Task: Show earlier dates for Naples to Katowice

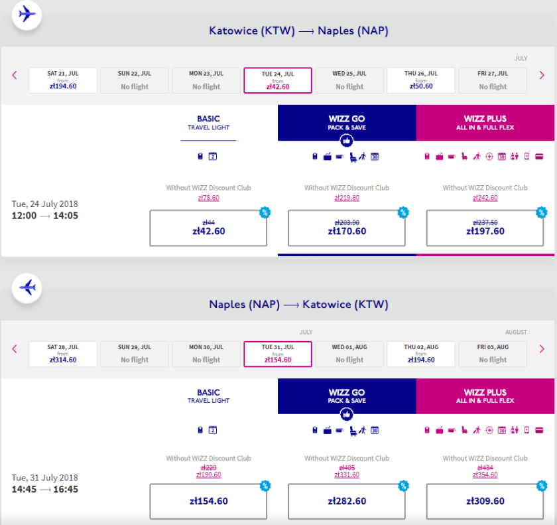Action: click(15, 349)
